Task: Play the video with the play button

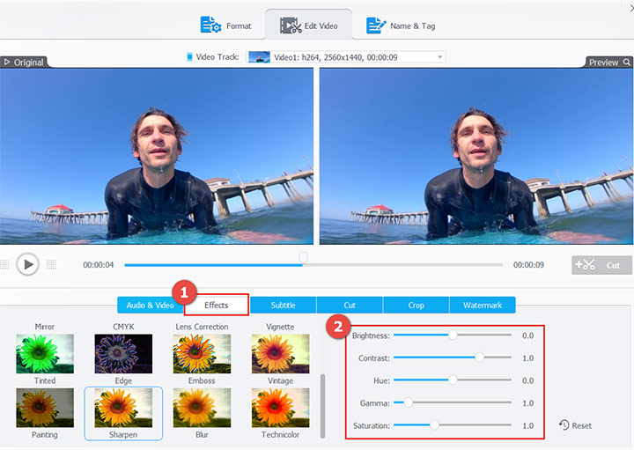Action: click(28, 264)
